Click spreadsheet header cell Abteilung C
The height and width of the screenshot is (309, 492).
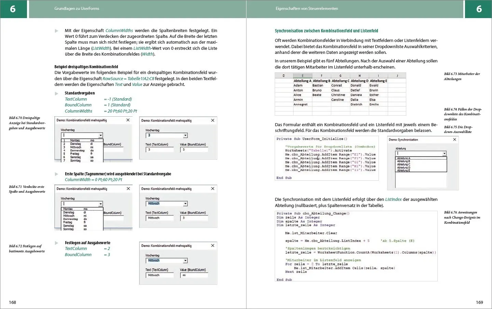[x=340, y=81]
